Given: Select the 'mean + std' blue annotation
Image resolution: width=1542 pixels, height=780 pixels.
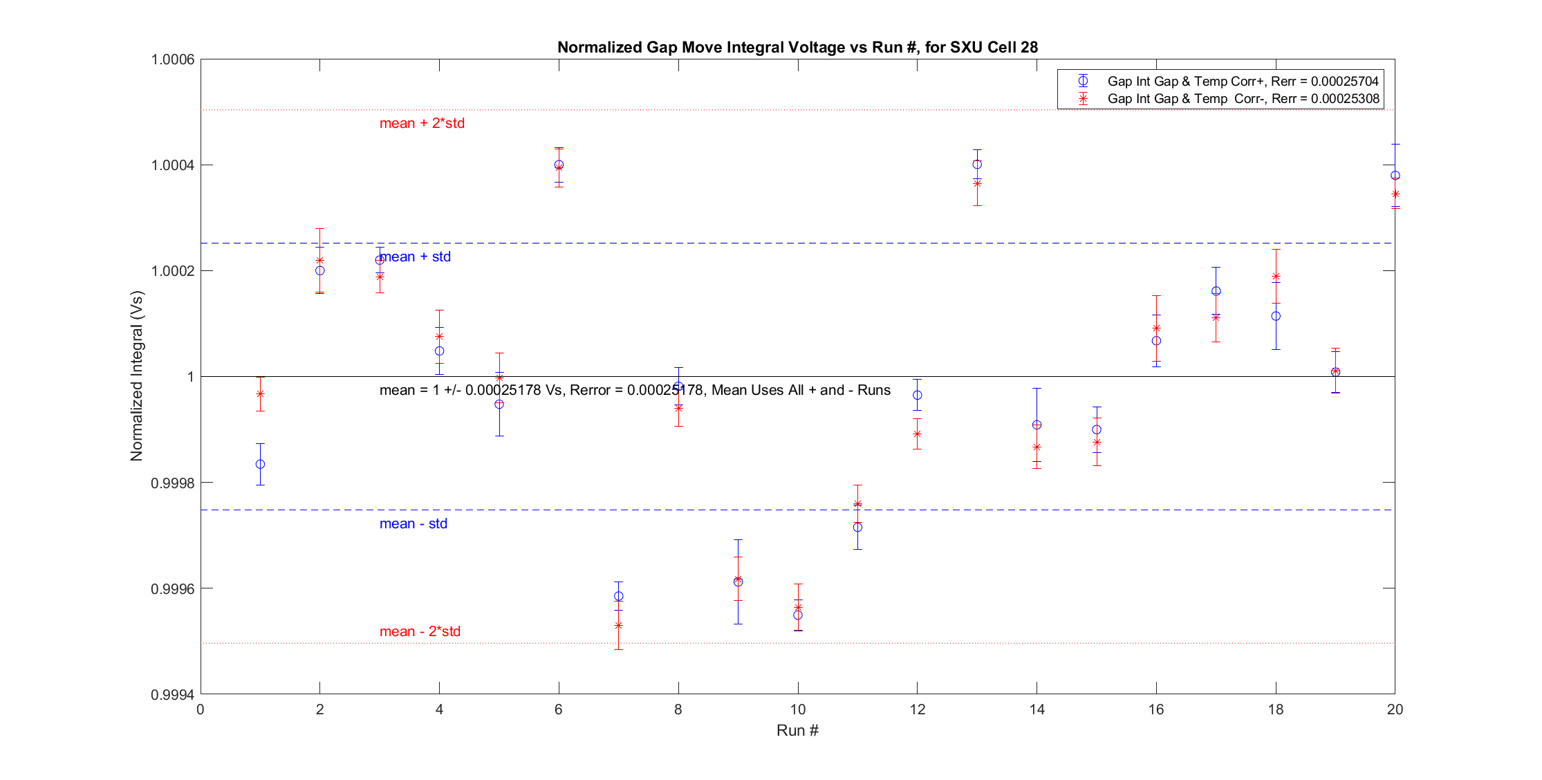Looking at the screenshot, I should click(x=415, y=257).
